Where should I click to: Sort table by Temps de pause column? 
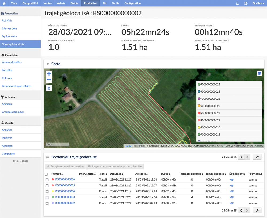pyautogui.click(x=216, y=174)
